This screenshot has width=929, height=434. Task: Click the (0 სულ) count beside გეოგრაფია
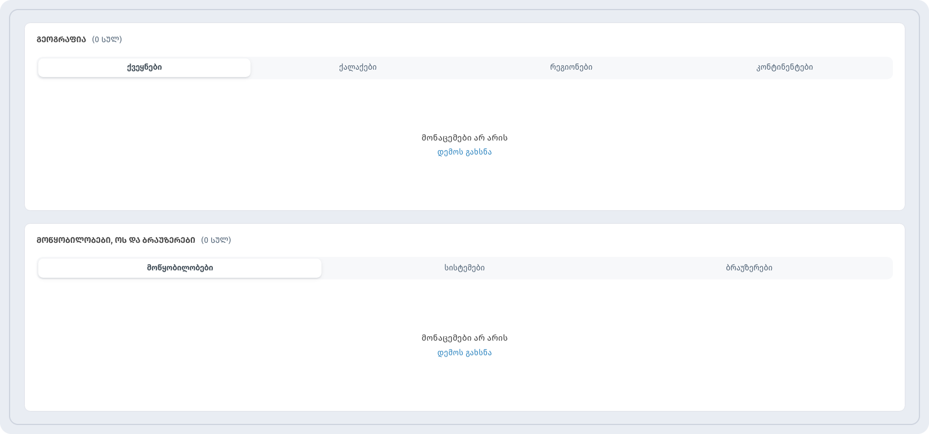[107, 39]
